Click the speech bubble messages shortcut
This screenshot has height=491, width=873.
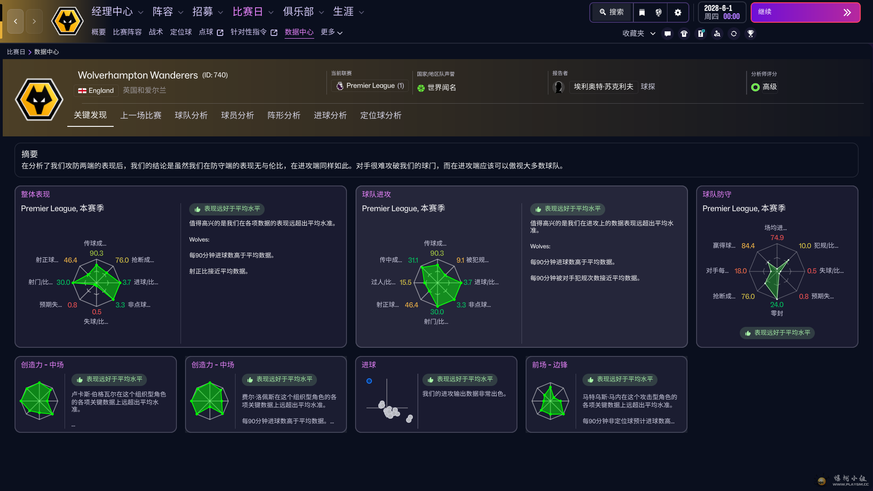click(x=667, y=34)
